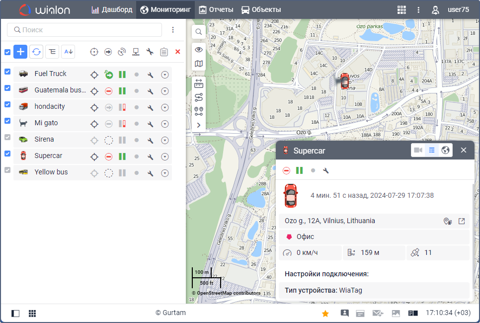Image resolution: width=480 pixels, height=323 pixels.
Task: Click the map search magnifier icon
Action: [x=198, y=32]
